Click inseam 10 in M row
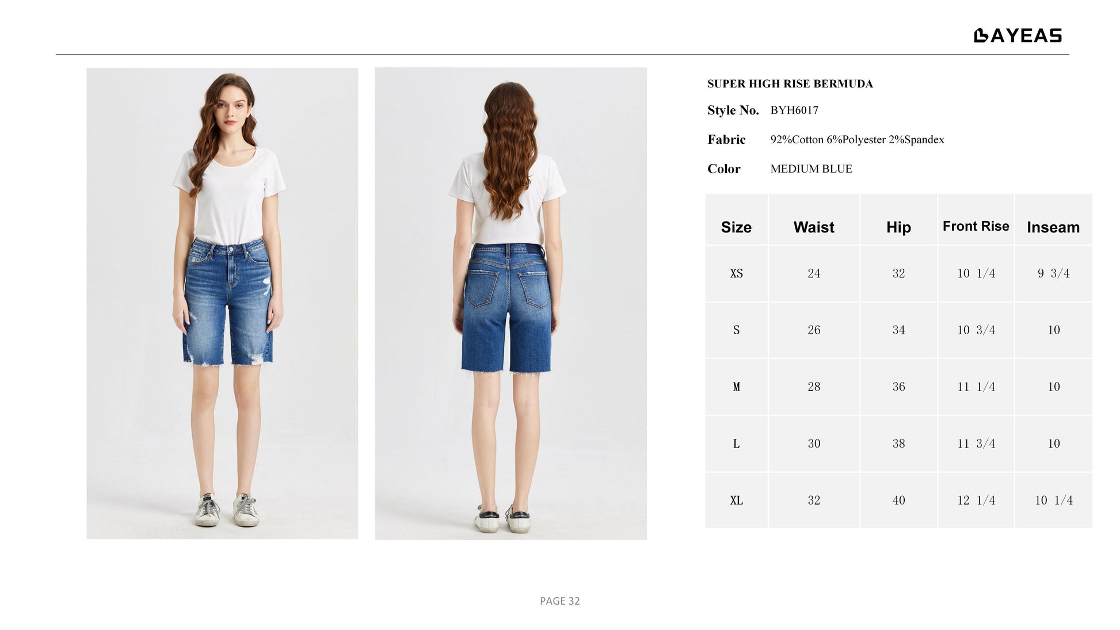The width and height of the screenshot is (1120, 630). coord(1053,387)
